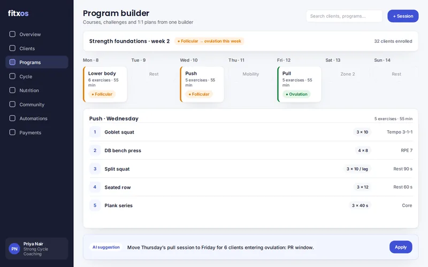This screenshot has width=428, height=267.
Task: Click Thursday's Mobility slot
Action: click(250, 74)
